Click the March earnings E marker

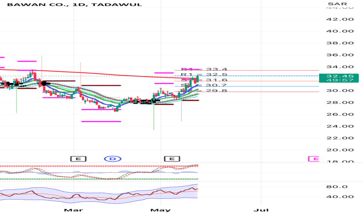pyautogui.click(x=78, y=159)
